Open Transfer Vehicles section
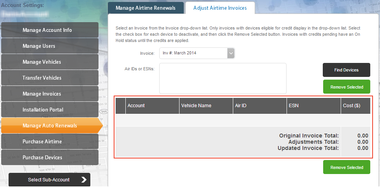 pos(50,78)
